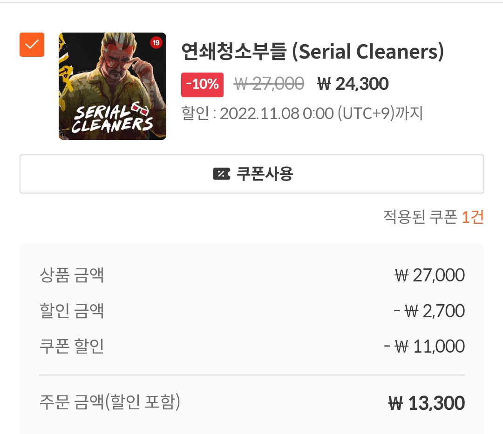Click the struck-through ₩ 27,000 original price
The image size is (503, 434).
pos(269,84)
